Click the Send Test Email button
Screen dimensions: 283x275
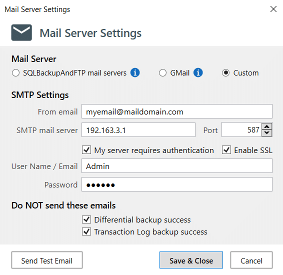click(x=47, y=260)
